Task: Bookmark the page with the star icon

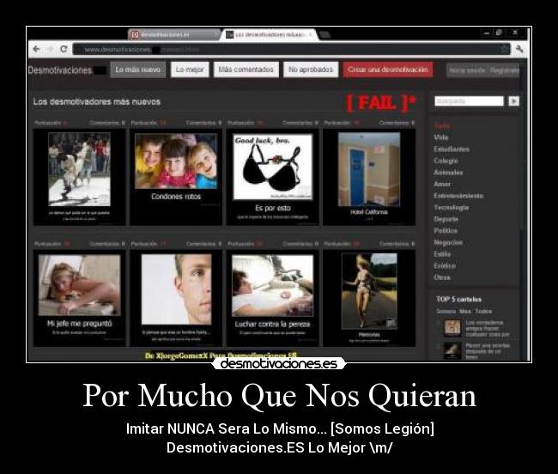Action: click(x=504, y=49)
